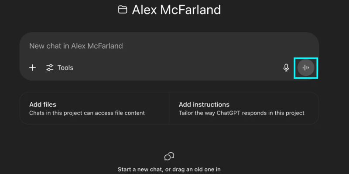Select the Alex McFarland project title
The height and width of the screenshot is (174, 349).
pyautogui.click(x=176, y=10)
